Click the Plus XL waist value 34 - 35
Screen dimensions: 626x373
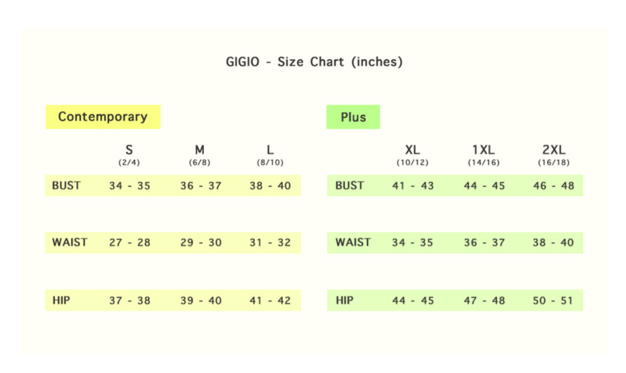[412, 243]
